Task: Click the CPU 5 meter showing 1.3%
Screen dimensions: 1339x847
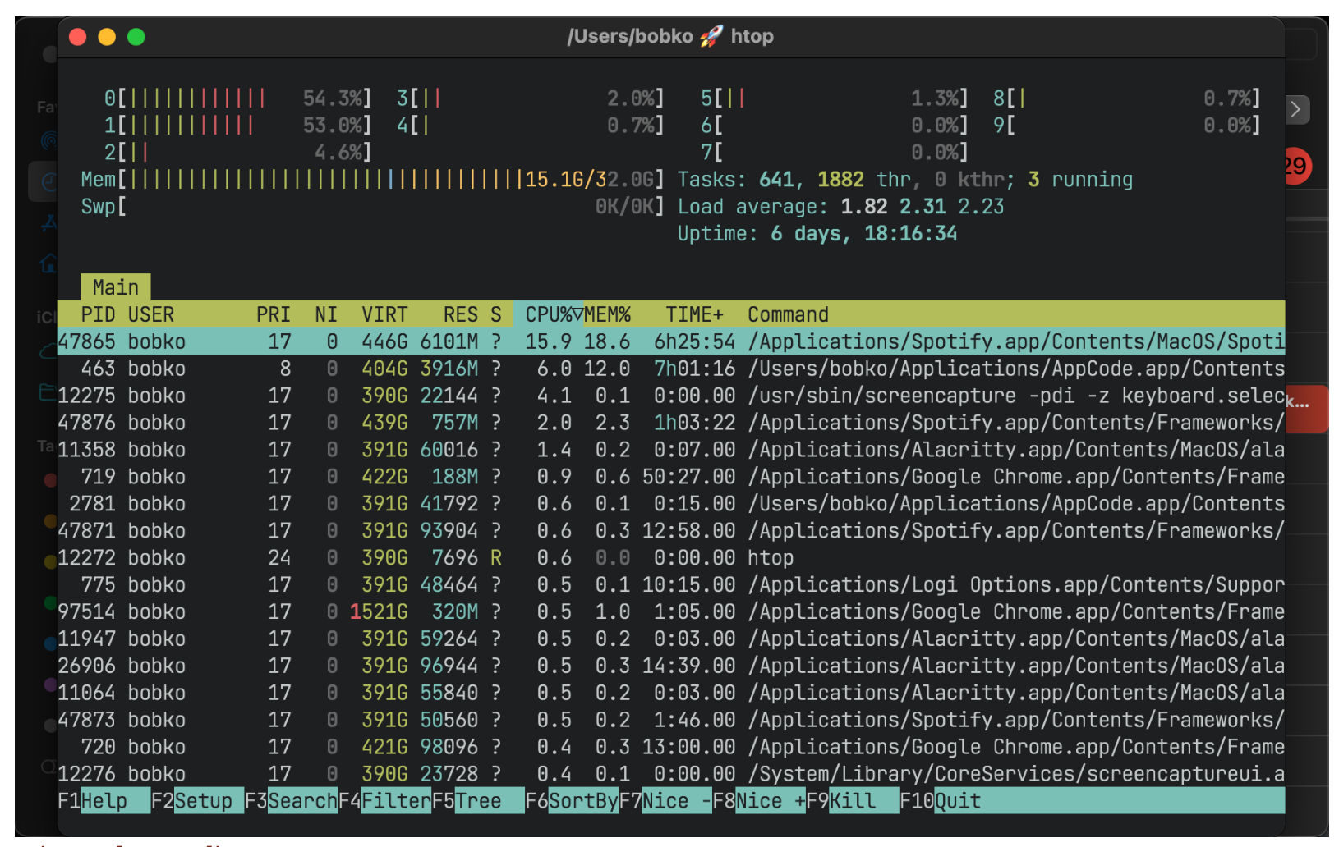Action: pyautogui.click(x=835, y=98)
